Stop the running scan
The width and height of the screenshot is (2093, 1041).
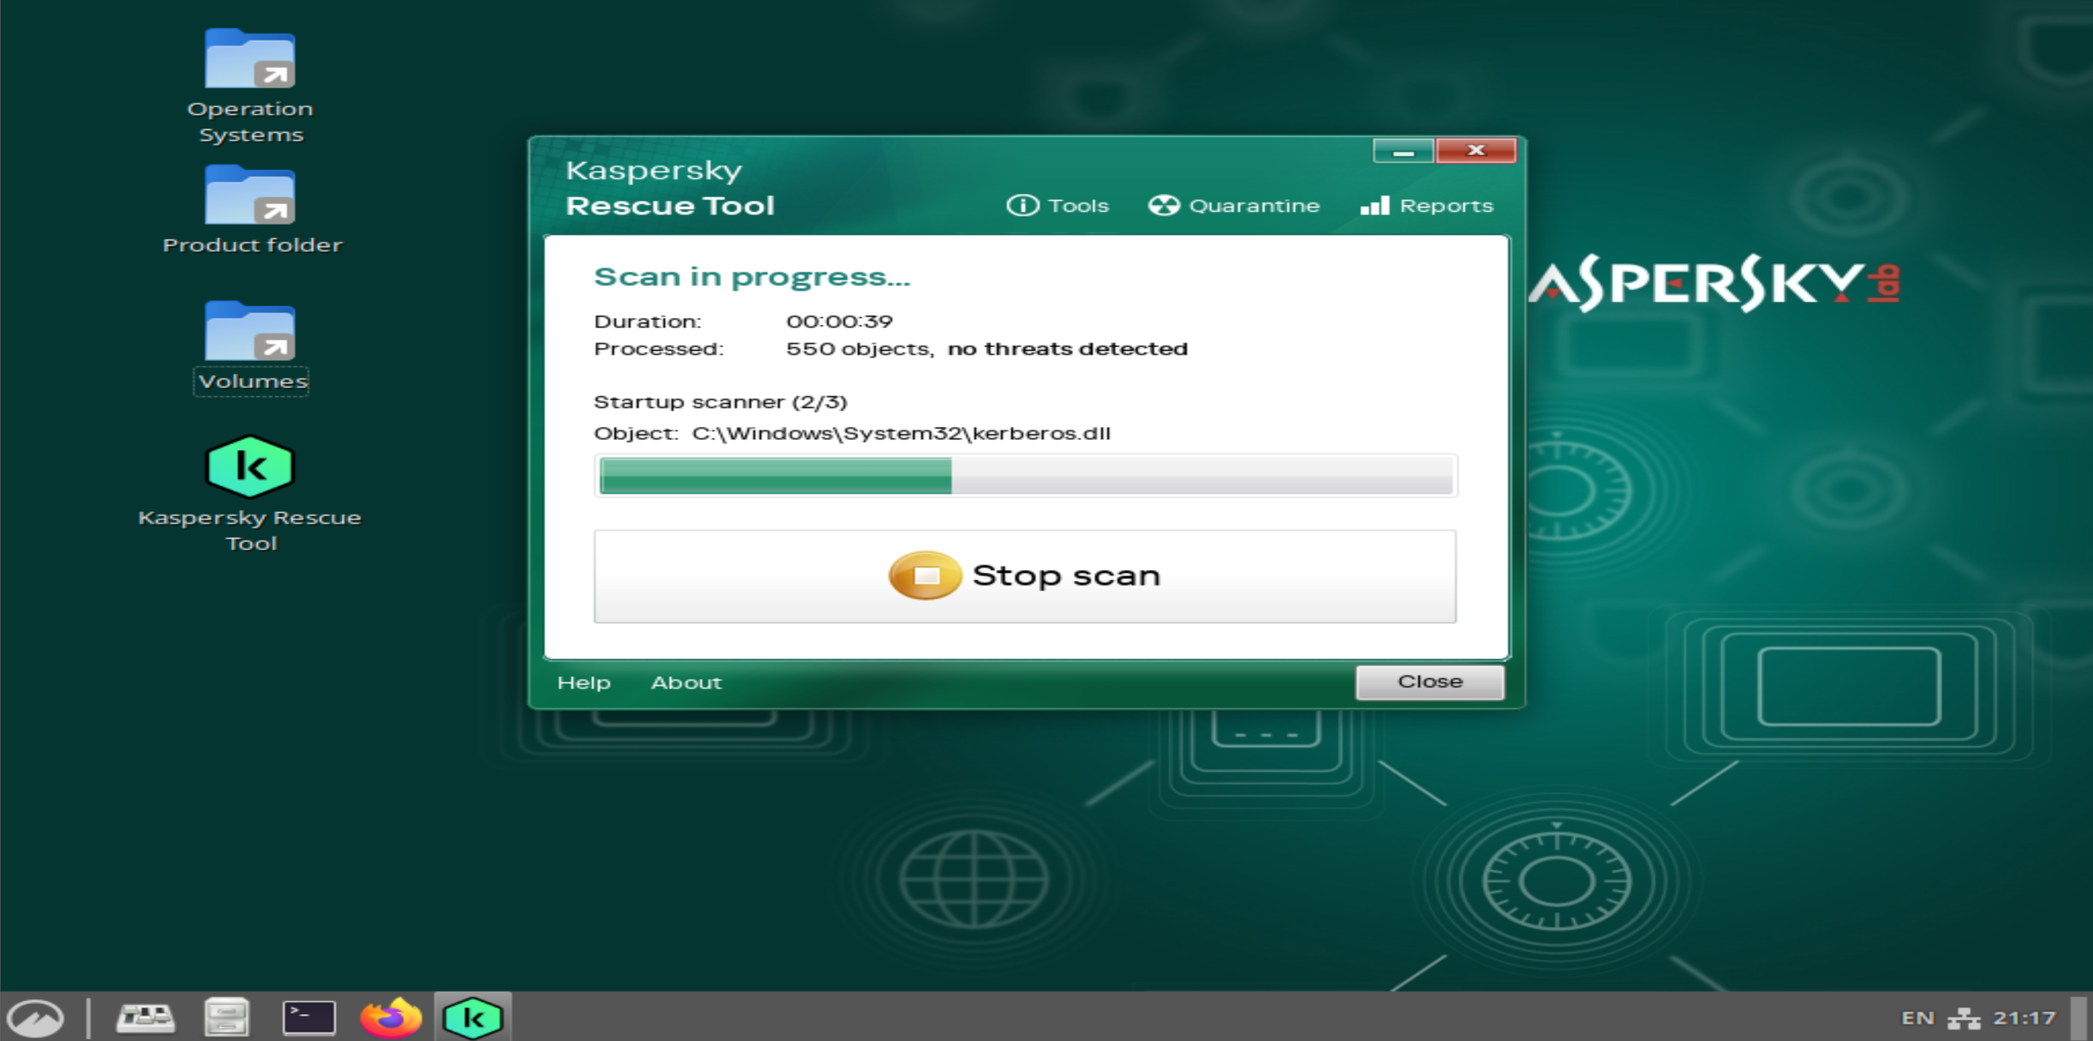(x=1024, y=576)
